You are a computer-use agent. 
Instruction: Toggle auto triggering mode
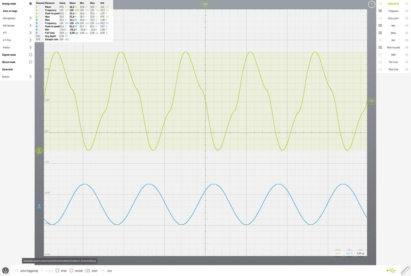point(26,271)
